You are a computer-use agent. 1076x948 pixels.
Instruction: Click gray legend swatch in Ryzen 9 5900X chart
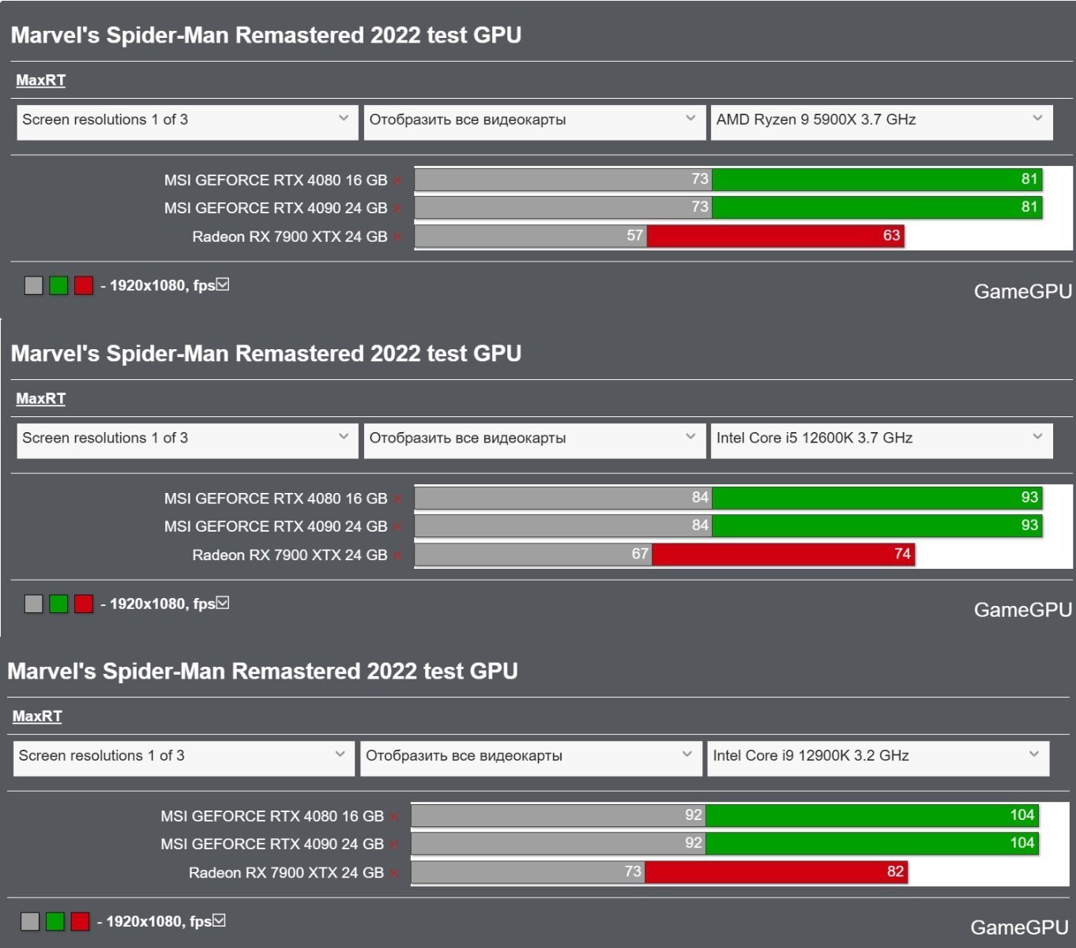click(33, 285)
